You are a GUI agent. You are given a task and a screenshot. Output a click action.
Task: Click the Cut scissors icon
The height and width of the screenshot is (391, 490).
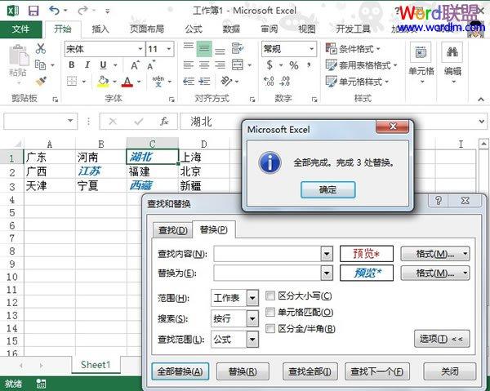pos(41,49)
